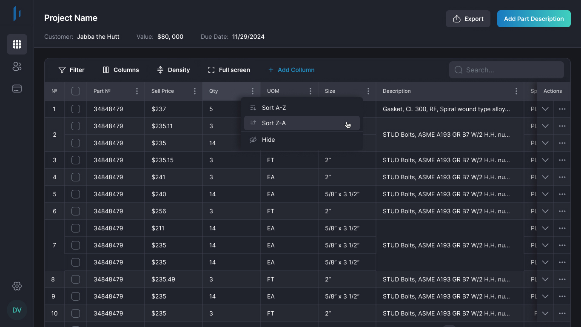Expand the chevron in row 3's Actions column
The width and height of the screenshot is (581, 327).
[545, 160]
